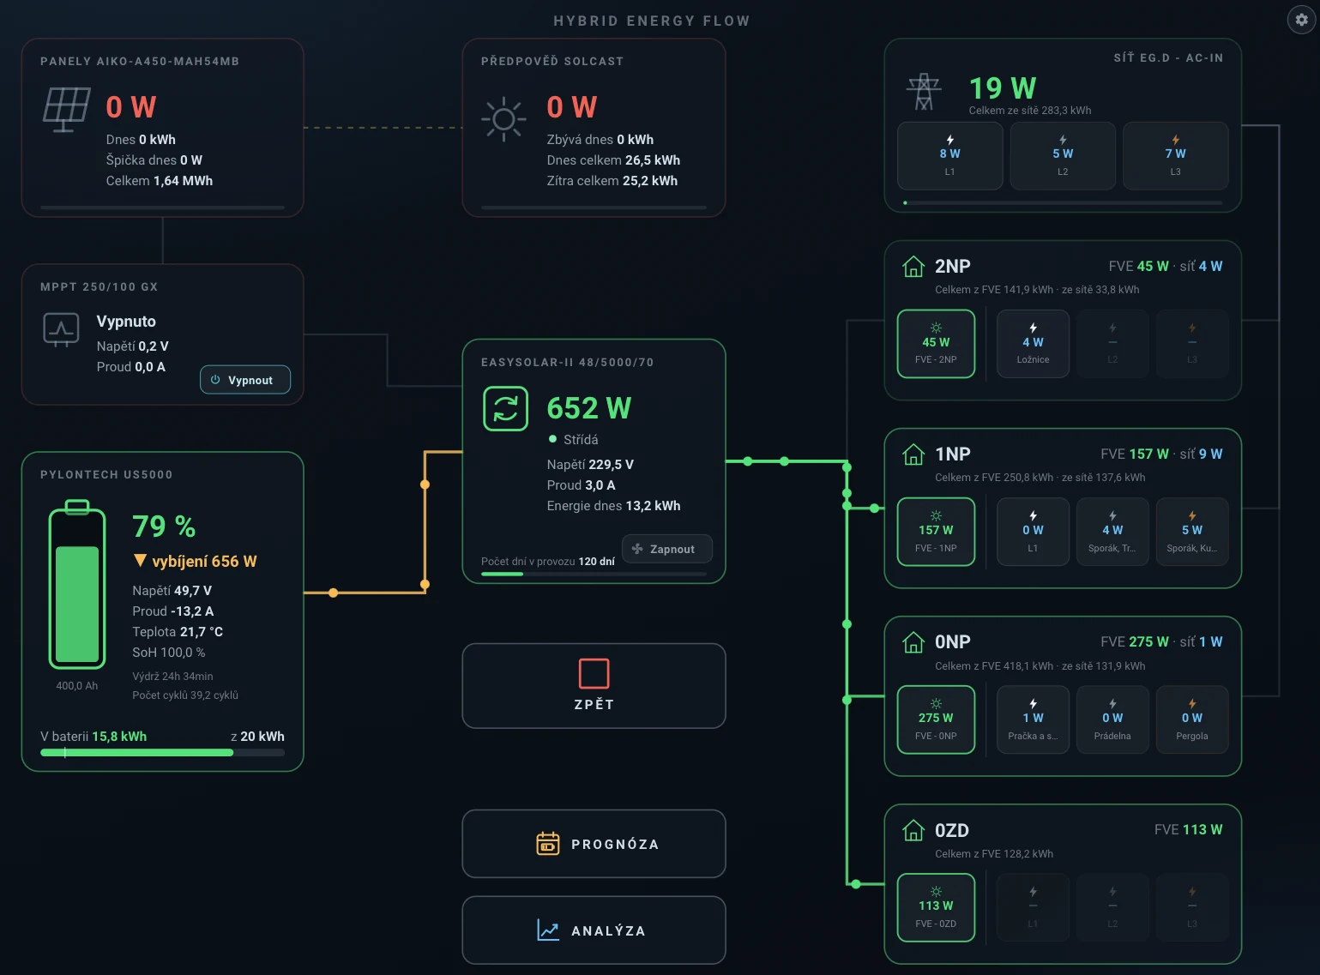Select the disabled L1 tile in 0ZD
The image size is (1320, 975).
coord(1033,907)
